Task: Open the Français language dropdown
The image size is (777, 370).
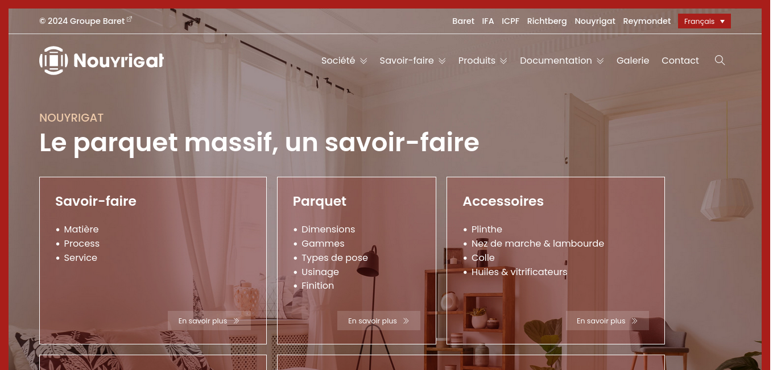Action: pos(704,21)
